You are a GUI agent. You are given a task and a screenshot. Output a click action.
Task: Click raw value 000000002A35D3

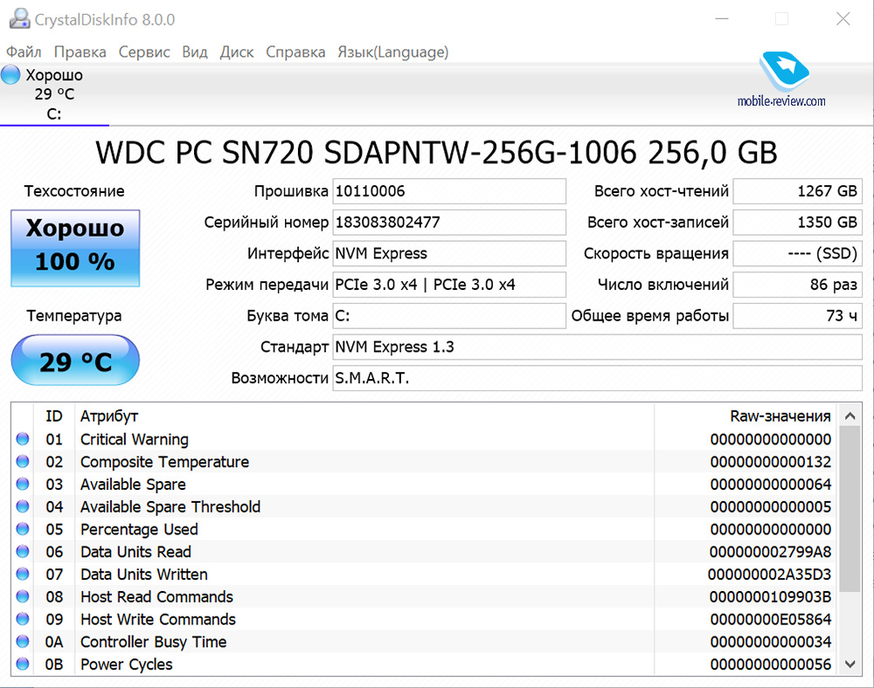(x=769, y=574)
